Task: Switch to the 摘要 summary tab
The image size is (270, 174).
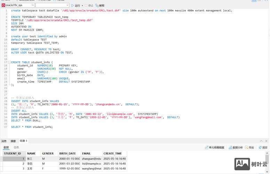Action: tap(13, 141)
